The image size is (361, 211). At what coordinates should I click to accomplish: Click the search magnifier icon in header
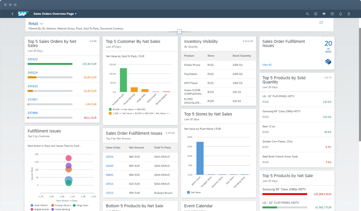(x=307, y=14)
